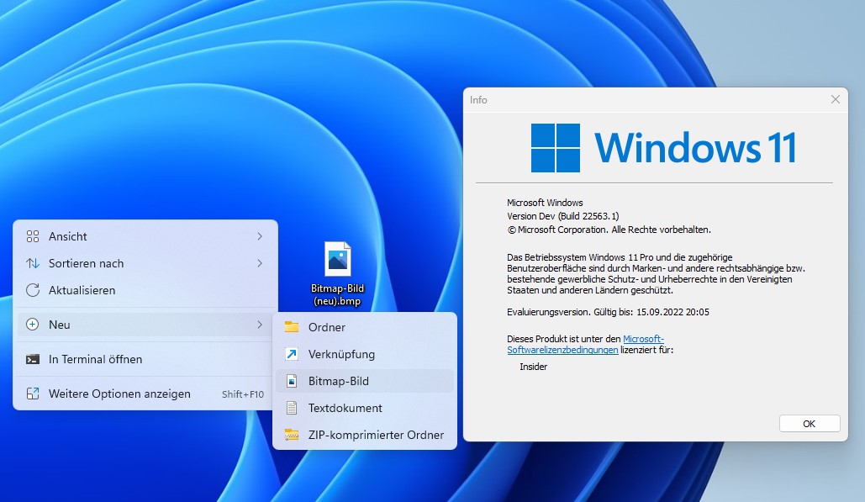Select the Bitmap-Bild (neu).bmp desktop file icon
This screenshot has width=865, height=502.
pyautogui.click(x=338, y=259)
